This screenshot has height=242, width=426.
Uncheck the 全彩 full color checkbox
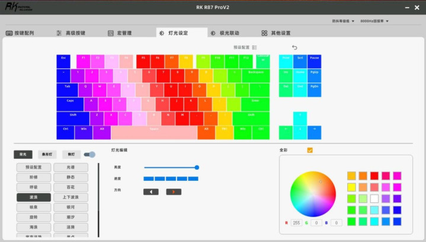tap(310, 150)
